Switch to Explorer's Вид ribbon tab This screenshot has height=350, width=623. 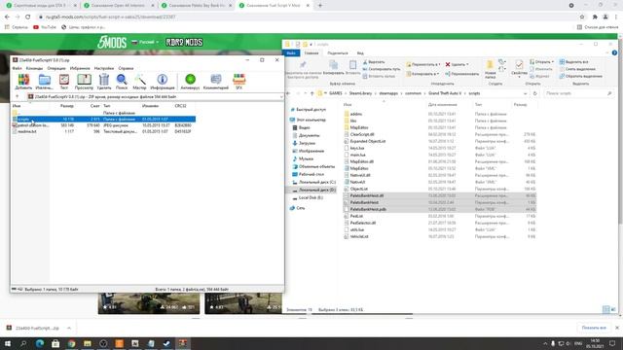click(360, 52)
